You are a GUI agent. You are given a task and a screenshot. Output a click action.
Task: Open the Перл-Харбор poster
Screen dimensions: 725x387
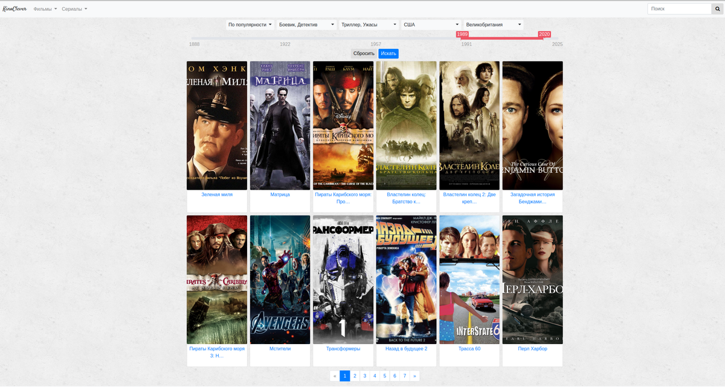click(x=532, y=280)
